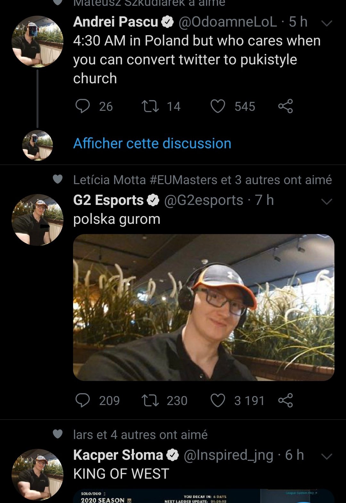Image resolution: width=346 pixels, height=503 pixels.
Task: Open the @G2esports handle
Action: [203, 200]
